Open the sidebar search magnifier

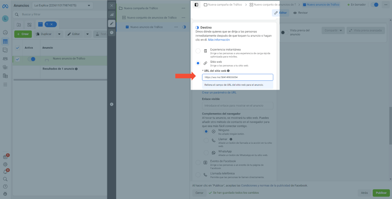[x=5, y=179]
